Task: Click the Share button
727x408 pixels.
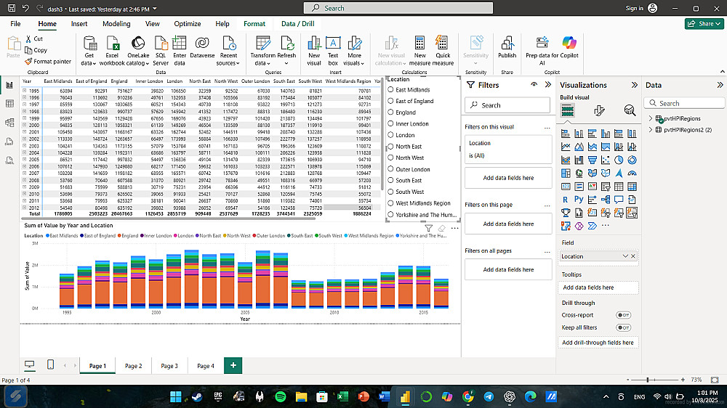Action: (704, 24)
